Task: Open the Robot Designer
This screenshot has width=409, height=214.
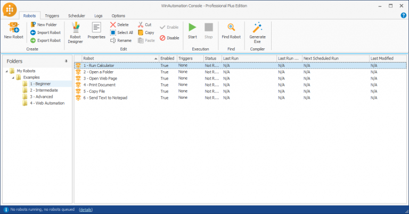Action: point(76,32)
